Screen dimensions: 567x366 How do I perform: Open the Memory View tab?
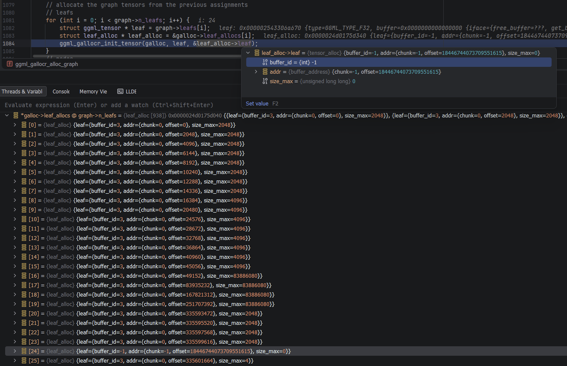coord(93,91)
